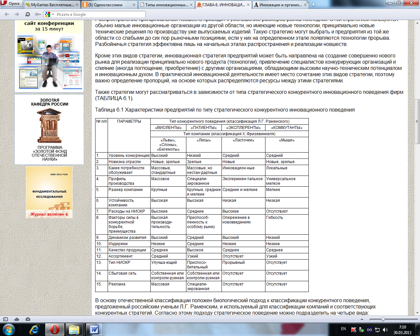
Task: Switch to the Одноклассники tab
Action: [x=109, y=5]
